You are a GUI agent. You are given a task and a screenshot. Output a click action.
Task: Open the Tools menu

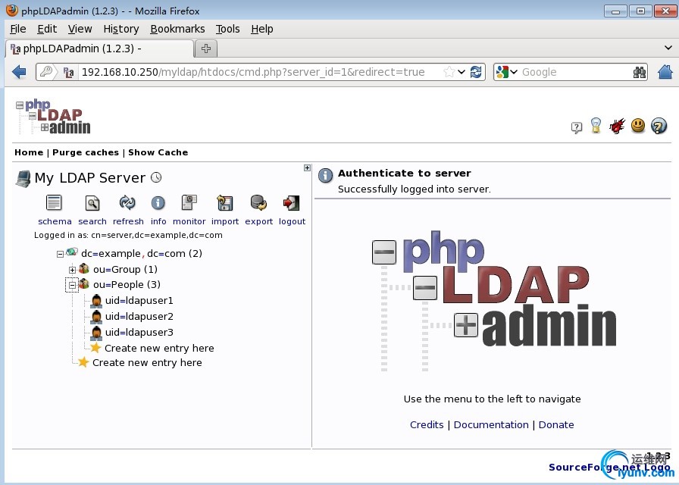tap(228, 29)
